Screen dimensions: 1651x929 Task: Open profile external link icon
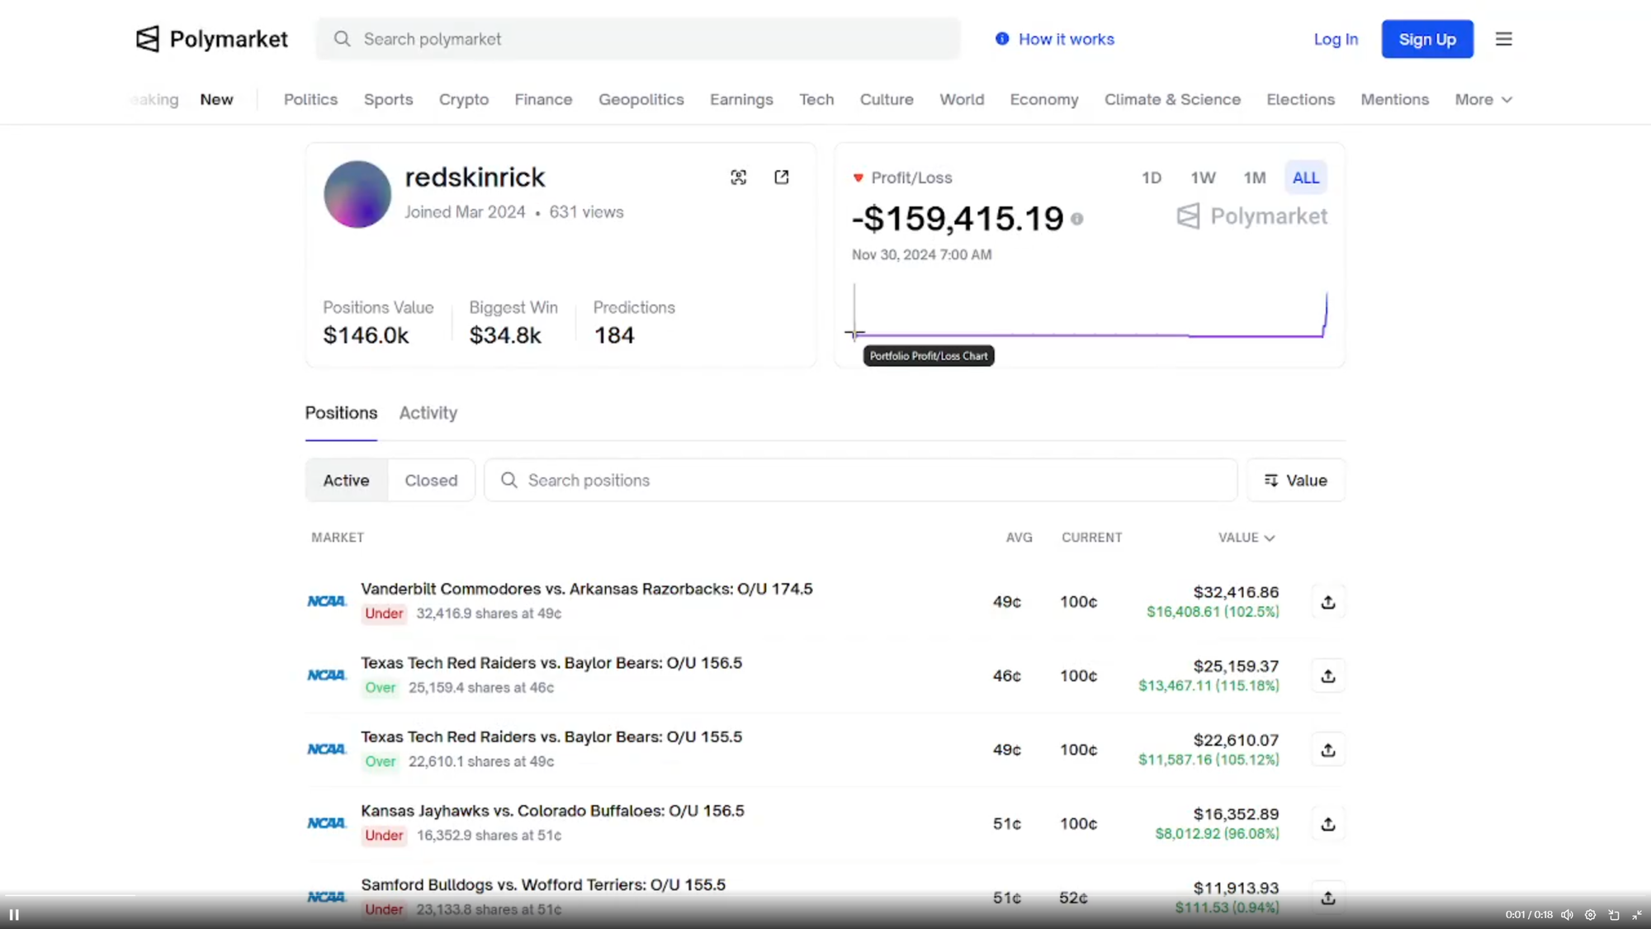[x=781, y=178]
